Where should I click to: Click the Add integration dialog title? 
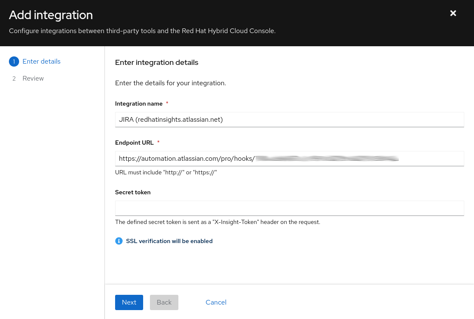(x=51, y=15)
